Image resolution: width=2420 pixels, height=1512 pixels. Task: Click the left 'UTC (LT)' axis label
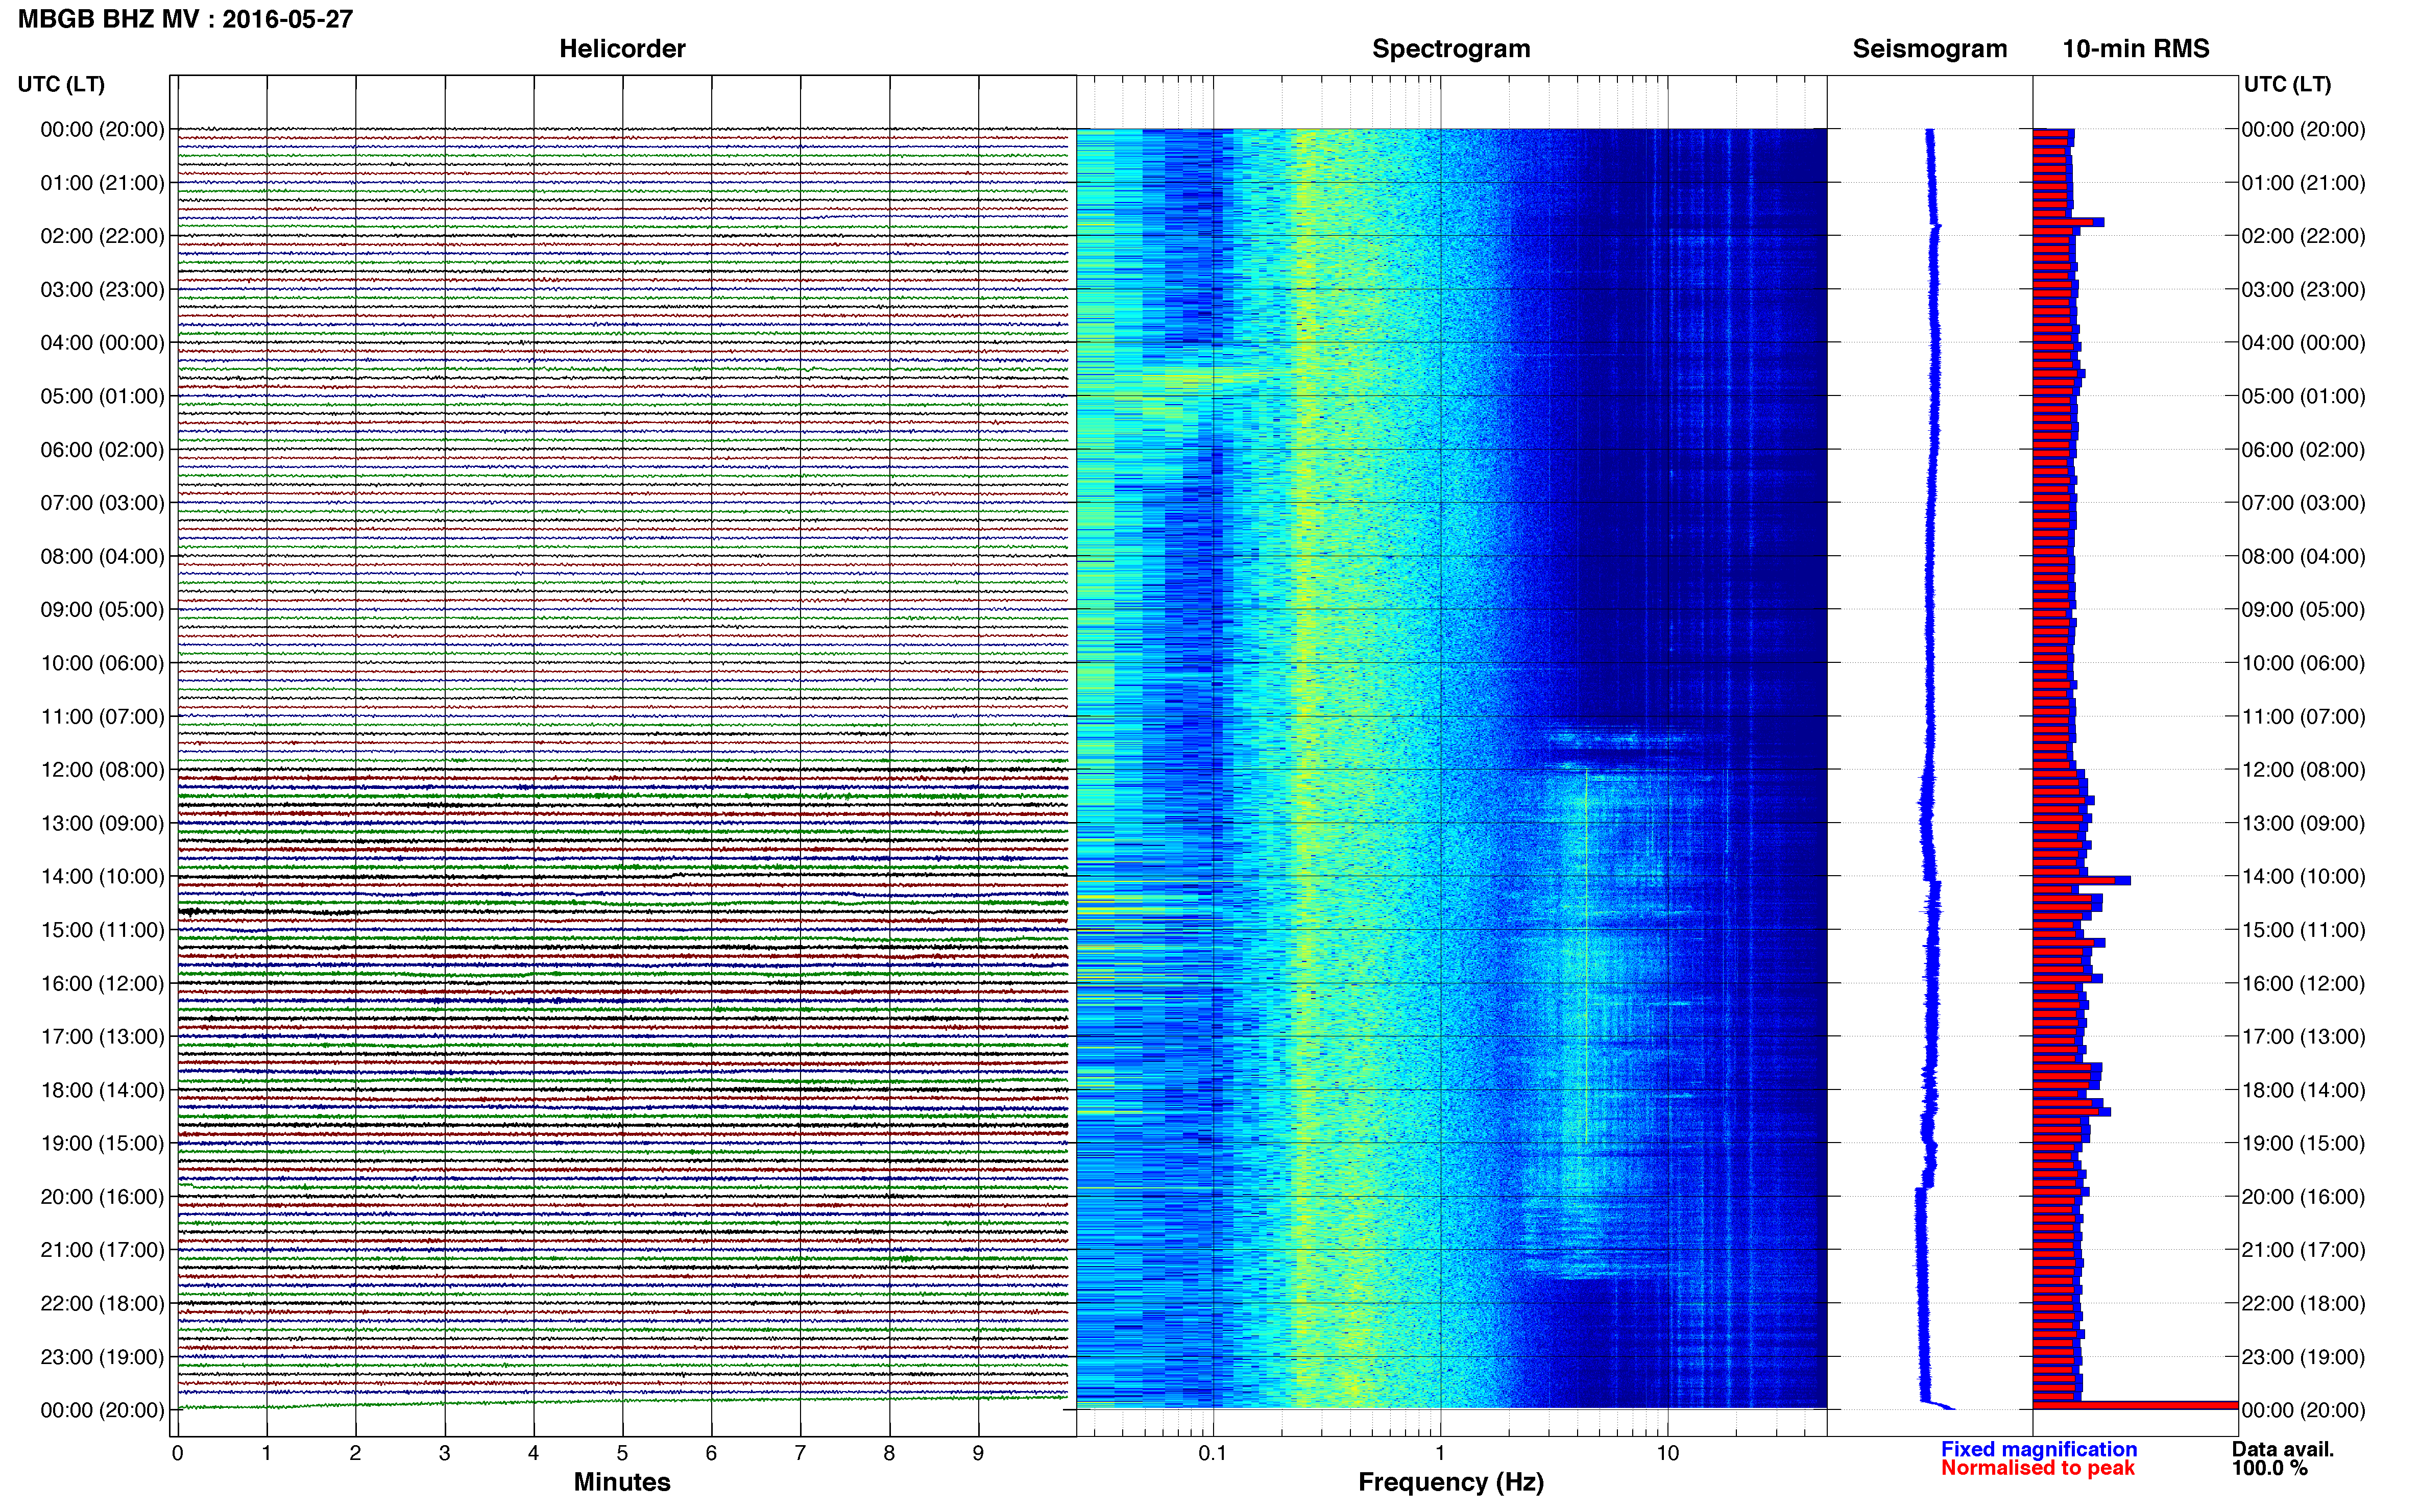coord(61,84)
